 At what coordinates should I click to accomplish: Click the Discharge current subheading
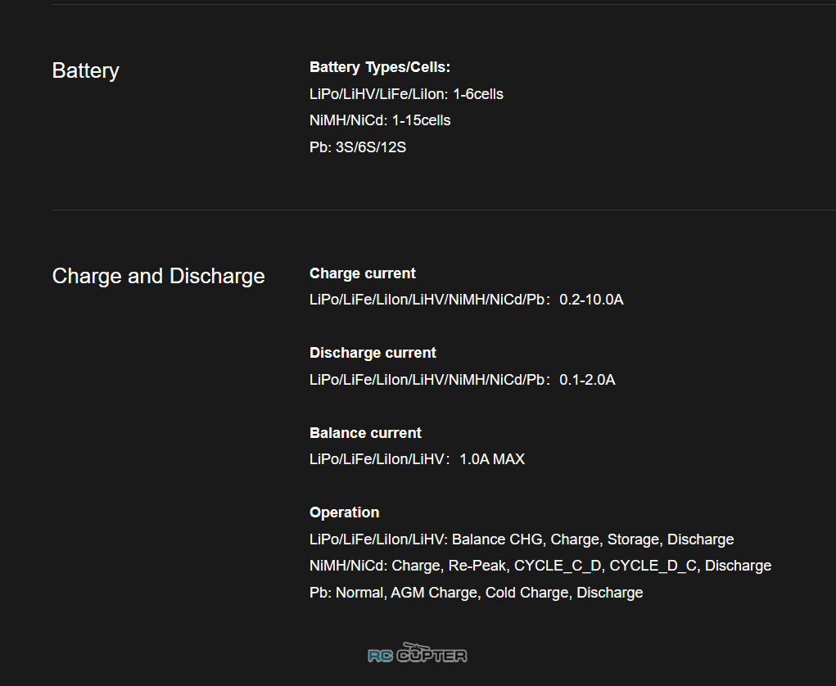(x=373, y=353)
